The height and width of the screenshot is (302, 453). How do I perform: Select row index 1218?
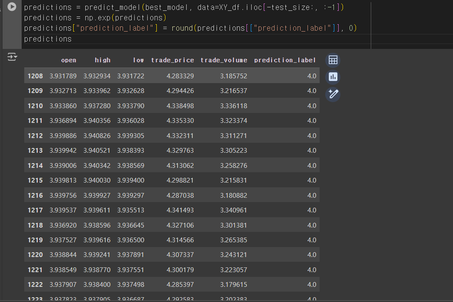(35, 225)
